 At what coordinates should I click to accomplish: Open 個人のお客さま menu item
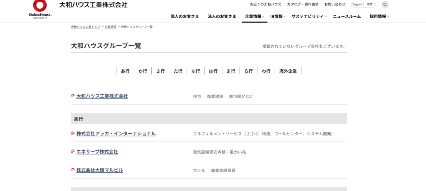point(185,17)
